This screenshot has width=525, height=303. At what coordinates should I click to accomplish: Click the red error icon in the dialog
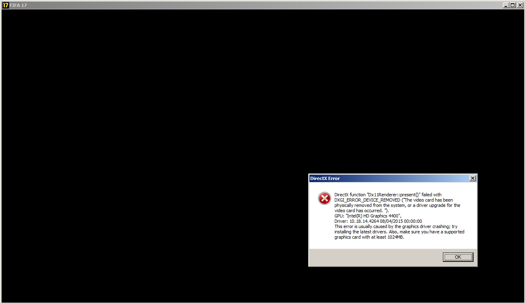325,199
